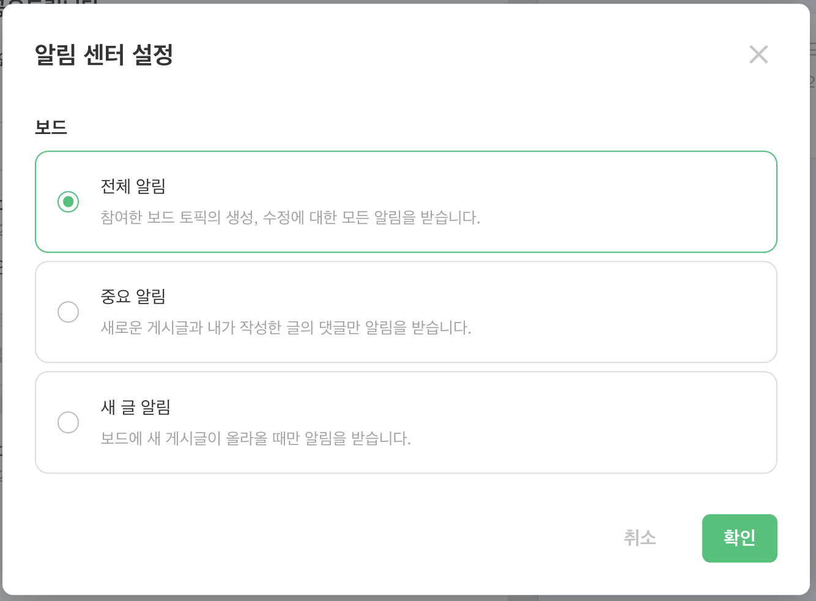Viewport: 816px width, 601px height.
Task: Click the 전체 알림 option title
Action: coord(133,186)
